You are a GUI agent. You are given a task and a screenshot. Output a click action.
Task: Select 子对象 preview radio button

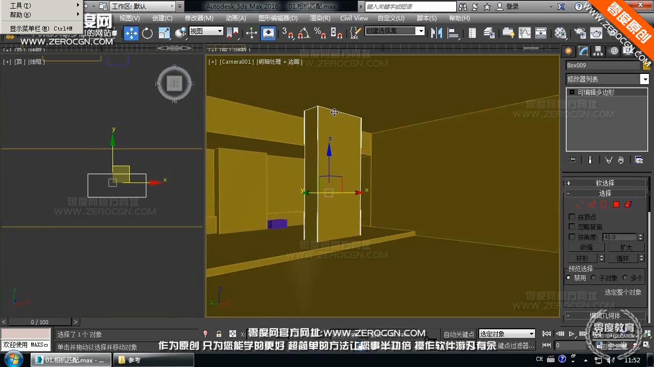click(x=594, y=278)
